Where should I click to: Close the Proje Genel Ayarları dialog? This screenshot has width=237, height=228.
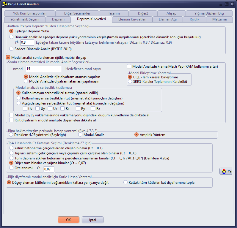click(232, 4)
